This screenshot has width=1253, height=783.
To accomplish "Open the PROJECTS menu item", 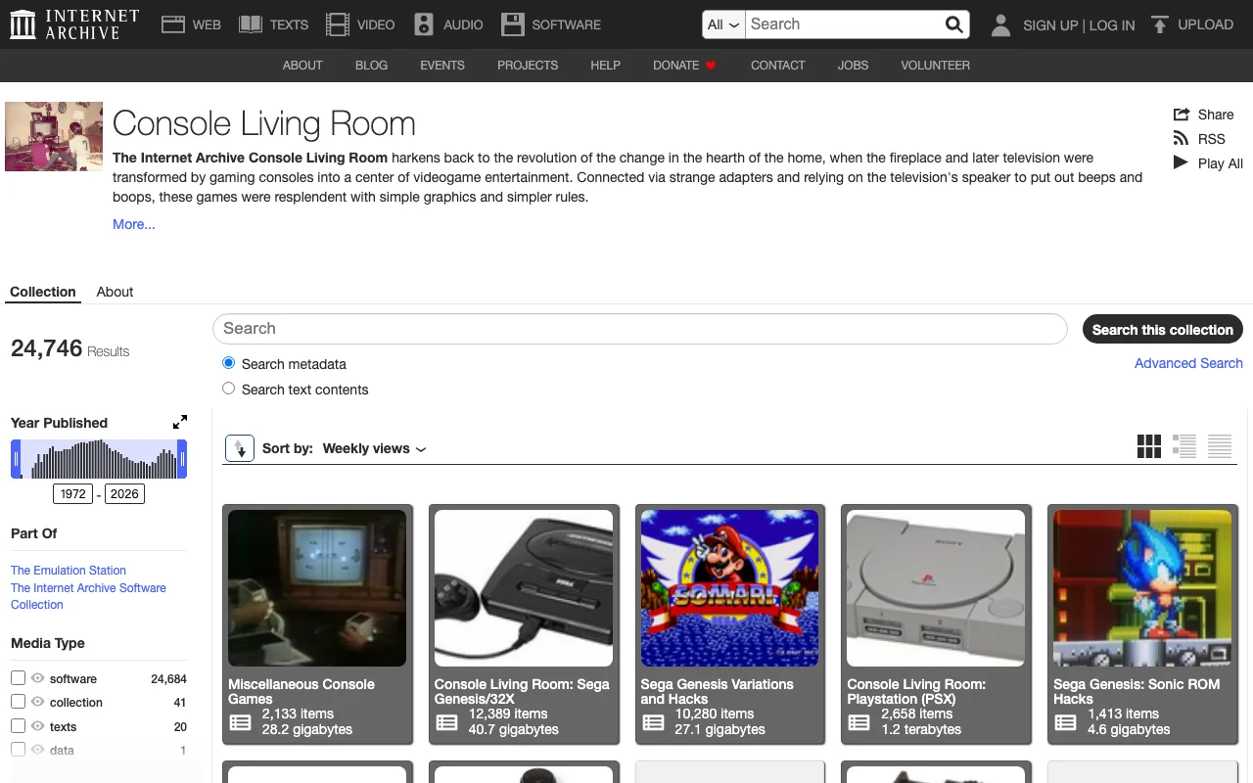I will point(528,66).
